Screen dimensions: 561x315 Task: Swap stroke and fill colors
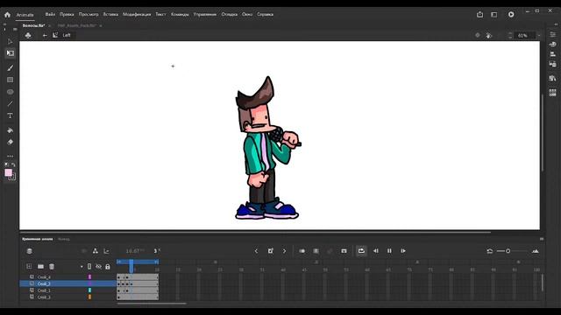[13, 164]
